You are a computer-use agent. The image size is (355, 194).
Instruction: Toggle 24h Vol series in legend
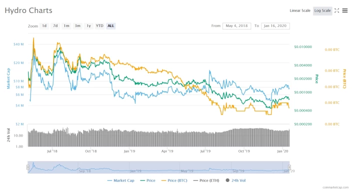(x=235, y=180)
